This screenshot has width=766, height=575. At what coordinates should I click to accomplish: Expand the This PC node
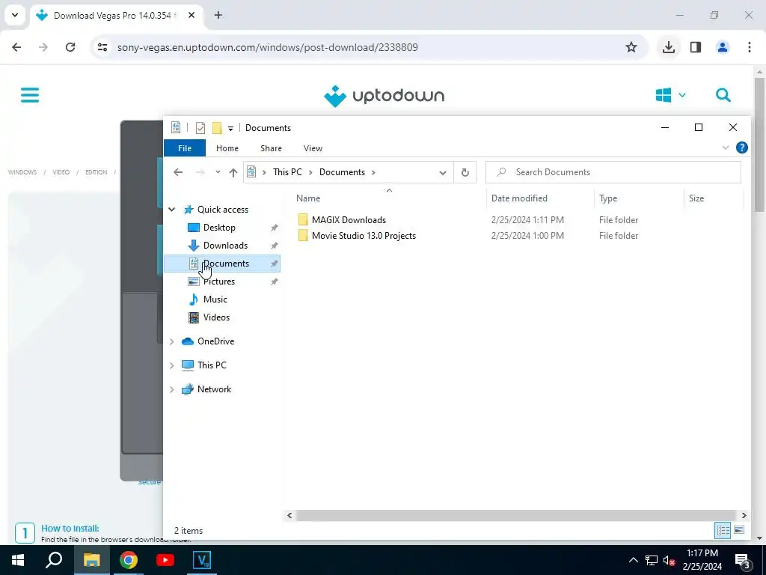pyautogui.click(x=172, y=365)
